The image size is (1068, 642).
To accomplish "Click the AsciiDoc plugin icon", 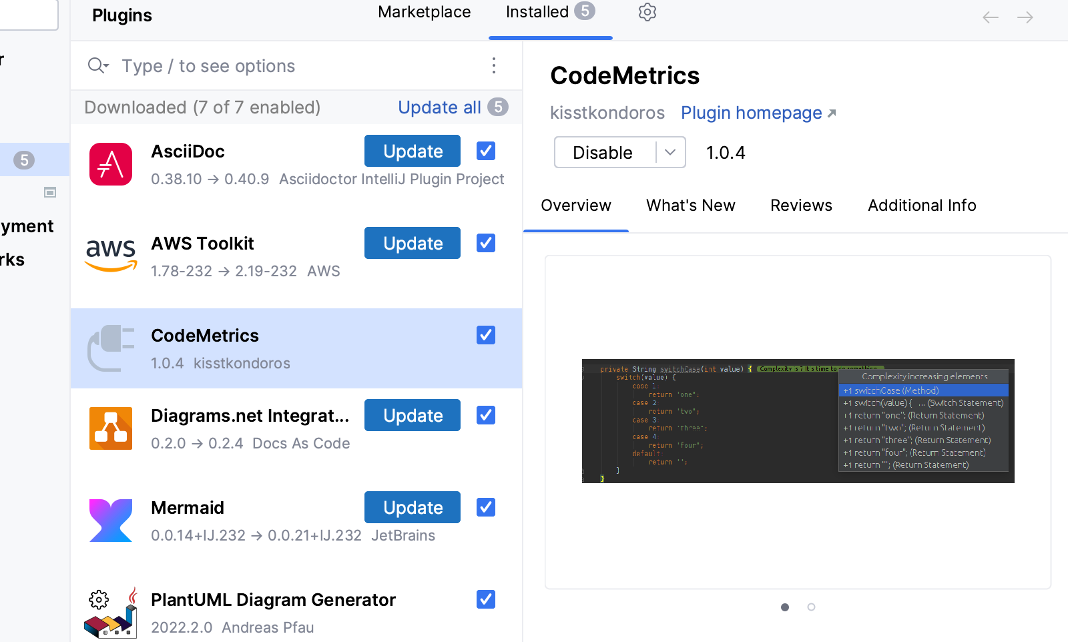I will [x=111, y=164].
